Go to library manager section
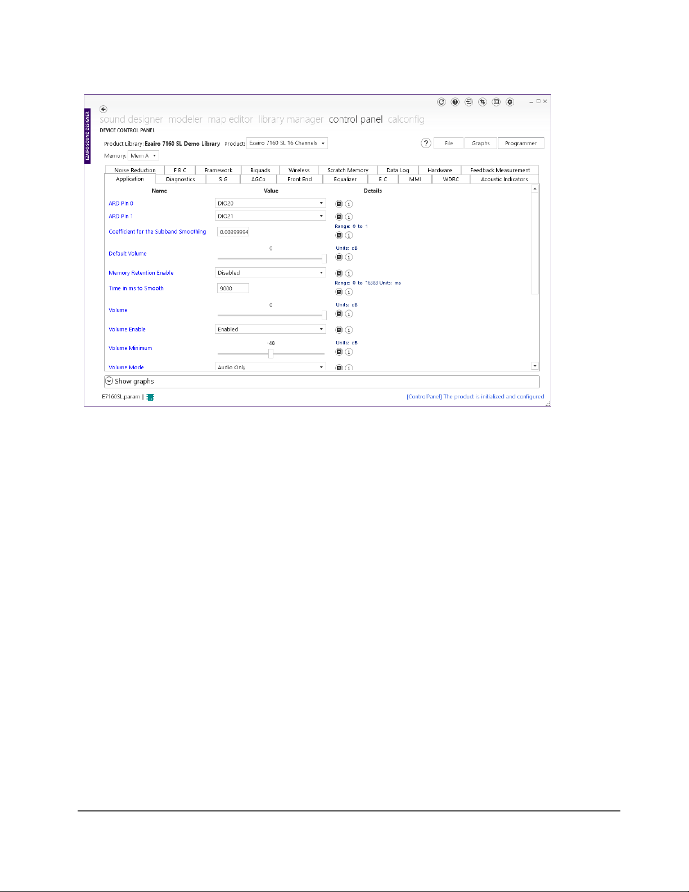Image resolution: width=689 pixels, height=892 pixels. (x=291, y=119)
